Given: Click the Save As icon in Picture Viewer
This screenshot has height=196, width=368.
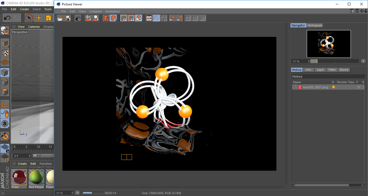Looking at the screenshot, I should click(68, 18).
